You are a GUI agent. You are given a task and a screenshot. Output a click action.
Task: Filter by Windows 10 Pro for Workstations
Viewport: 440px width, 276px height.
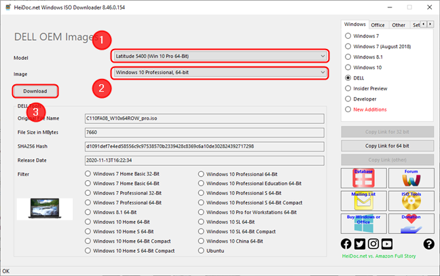[201, 212]
